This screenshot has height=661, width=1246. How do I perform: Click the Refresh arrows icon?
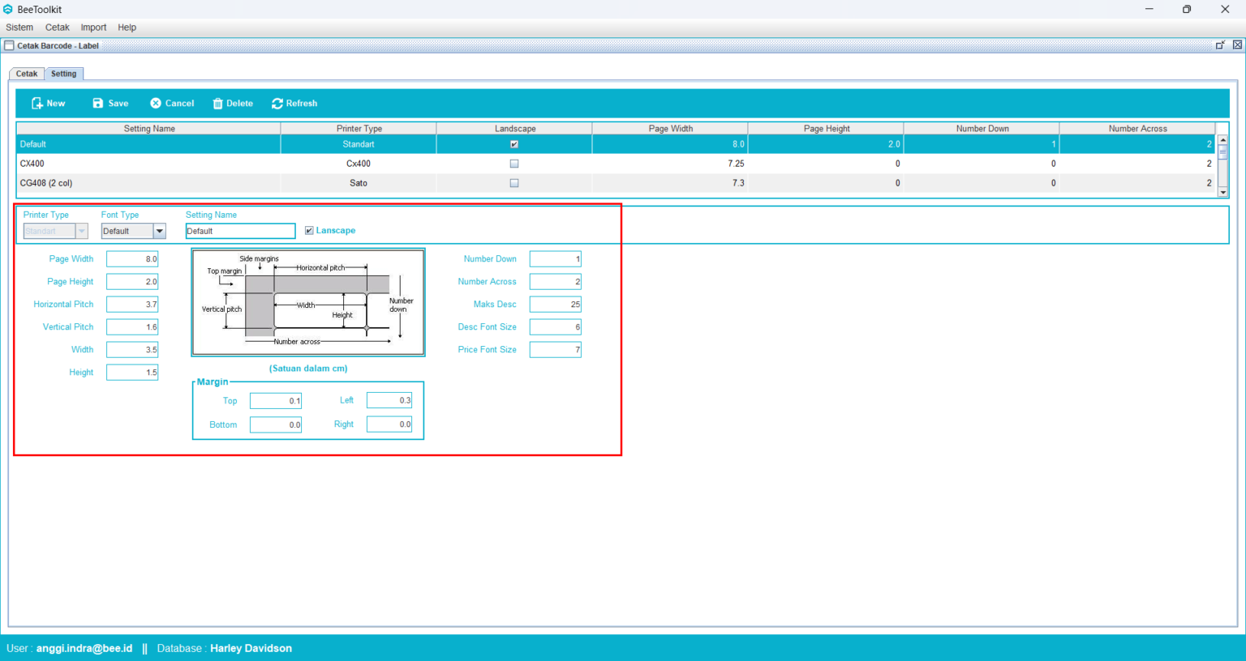click(277, 104)
